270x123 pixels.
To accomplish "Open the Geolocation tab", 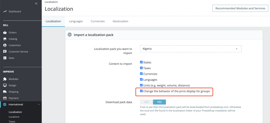I will click(120, 21).
